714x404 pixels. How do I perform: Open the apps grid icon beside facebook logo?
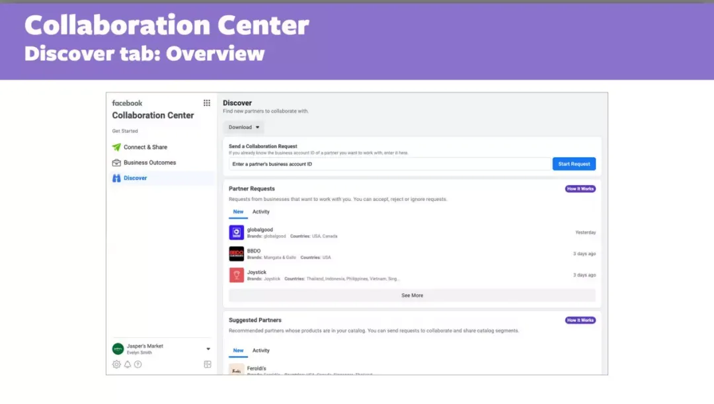click(x=207, y=103)
